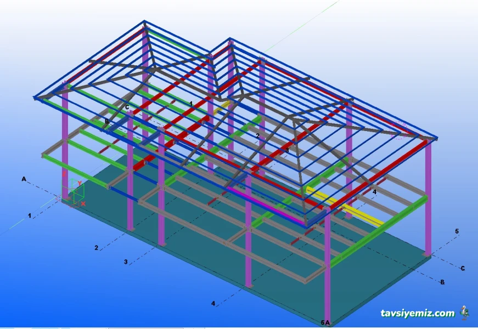Click the teal floor slab
Viewport: 478px width, 329px height.
220,258
